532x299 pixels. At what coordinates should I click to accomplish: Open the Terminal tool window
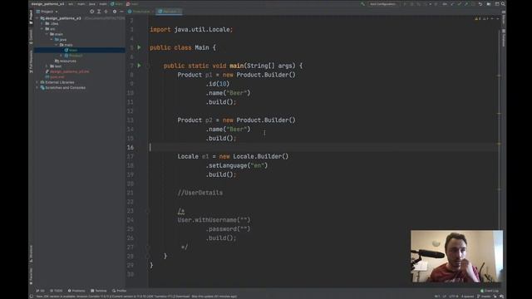tap(99, 291)
